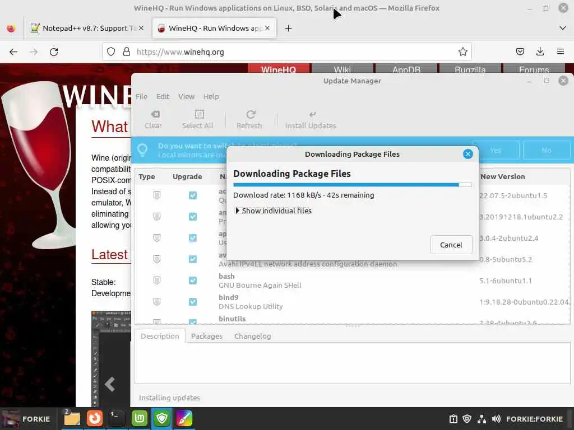574x430 pixels.
Task: Open Update Manager Help menu
Action: click(x=211, y=96)
